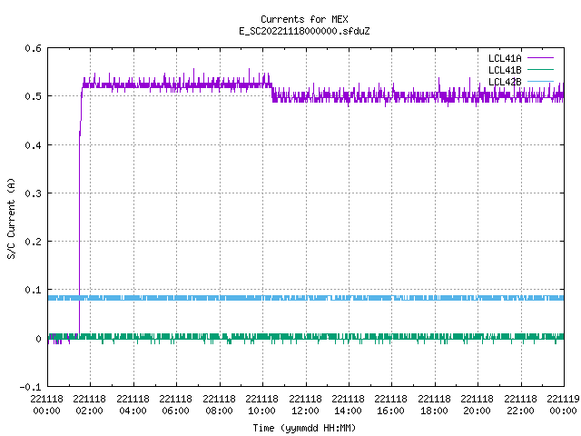Click the filename 'E_SC20221118000000.sfduZ' subtitle

304,31
